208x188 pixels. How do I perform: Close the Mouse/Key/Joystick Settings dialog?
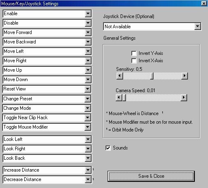[204, 3]
